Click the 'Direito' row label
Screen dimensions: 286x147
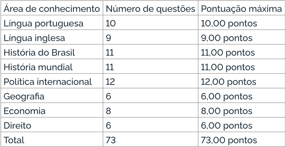coord(52,125)
